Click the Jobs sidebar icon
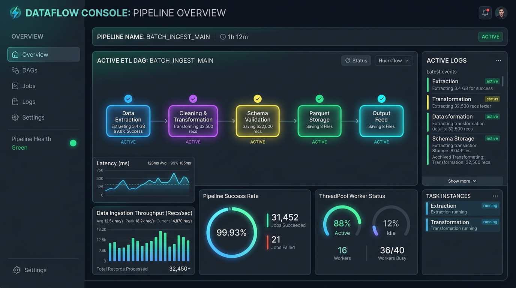516x288 pixels. (15, 86)
